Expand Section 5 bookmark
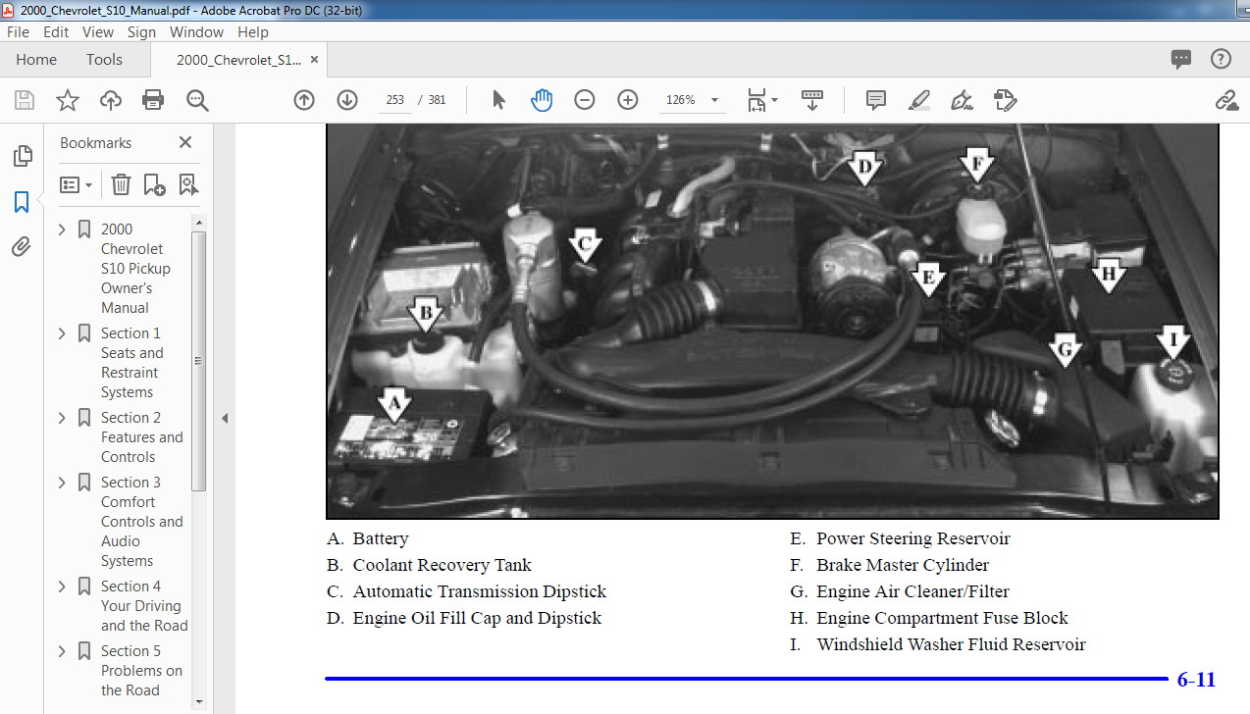Viewport: 1250px width, 714px height. [62, 651]
